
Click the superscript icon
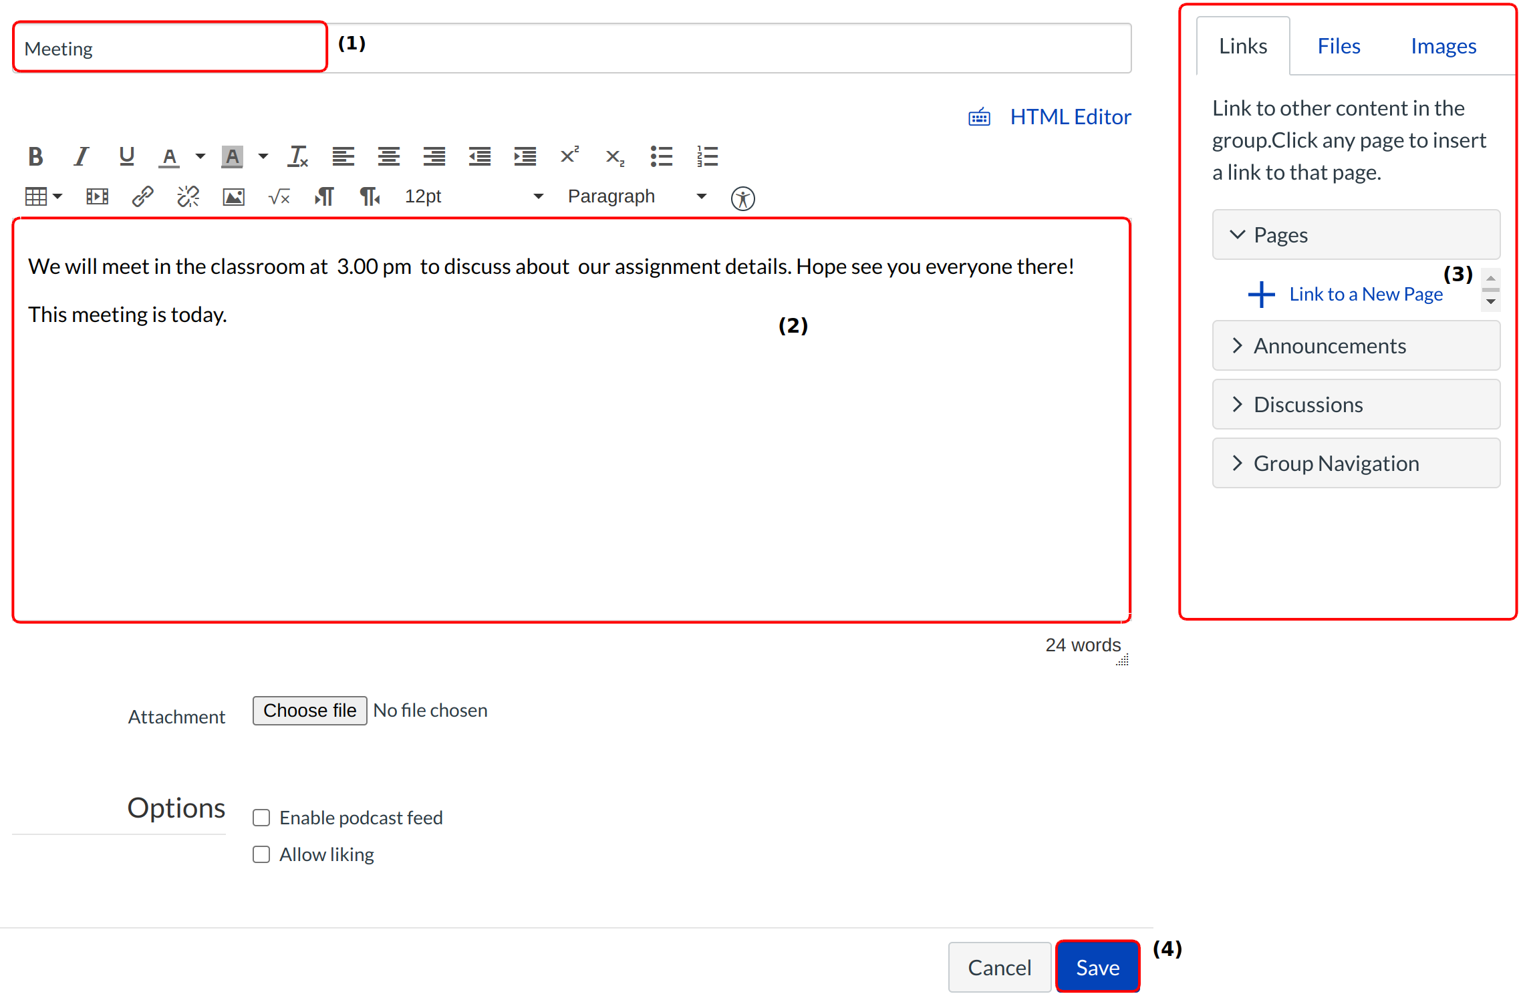(569, 156)
